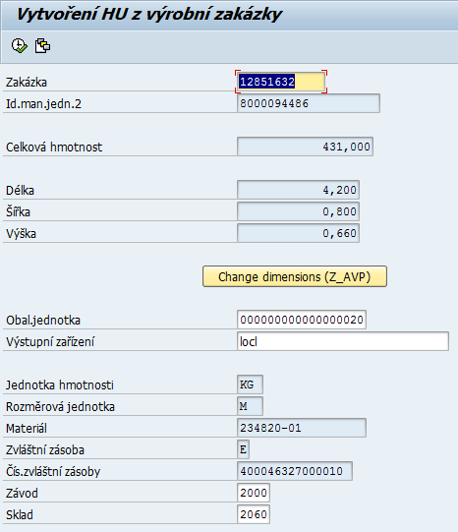The image size is (458, 532).
Task: Focus the Obal.jednotka input field
Action: 302,320
